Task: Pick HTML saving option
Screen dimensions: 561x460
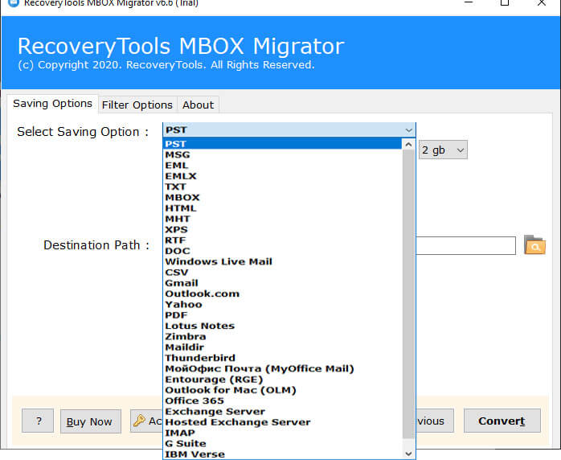Action: click(283, 208)
